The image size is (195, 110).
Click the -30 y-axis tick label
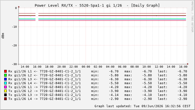pyautogui.click(x=14, y=64)
